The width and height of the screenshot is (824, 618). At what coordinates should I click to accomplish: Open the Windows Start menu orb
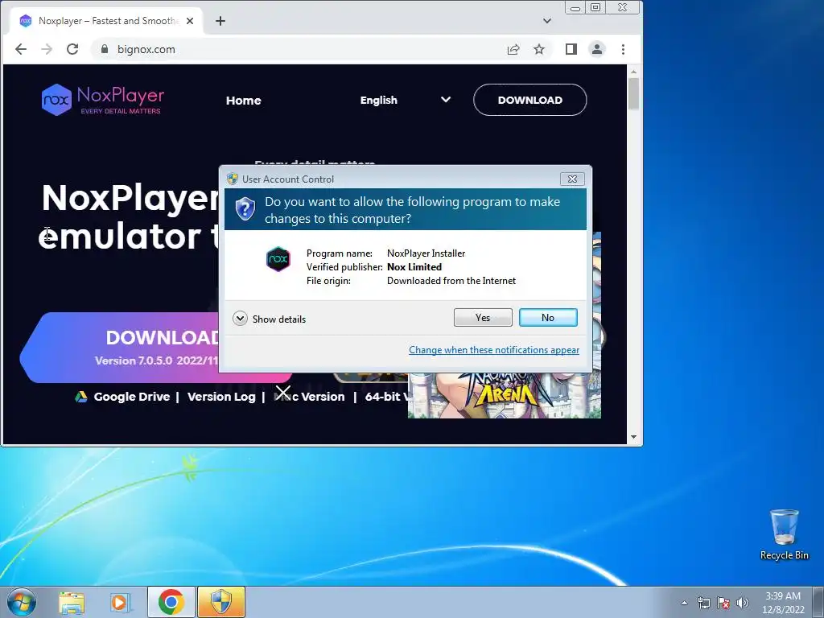click(22, 602)
